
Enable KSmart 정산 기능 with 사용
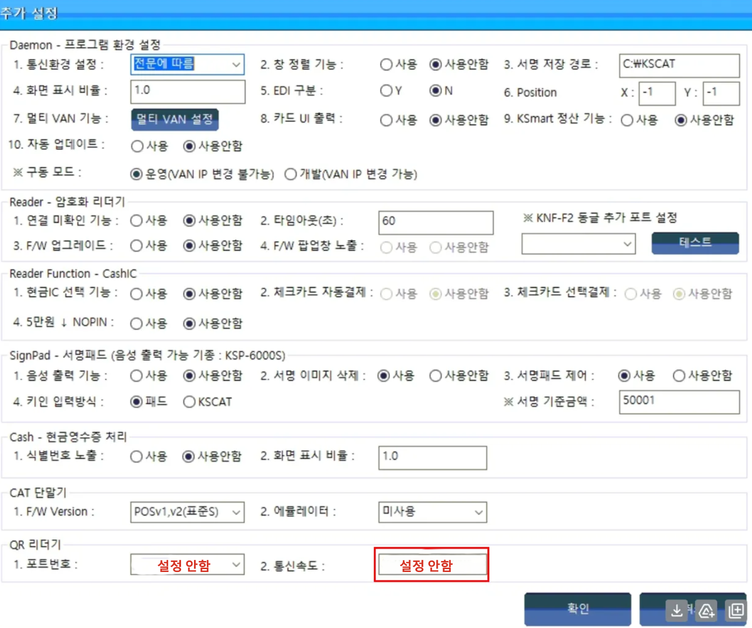click(x=639, y=120)
